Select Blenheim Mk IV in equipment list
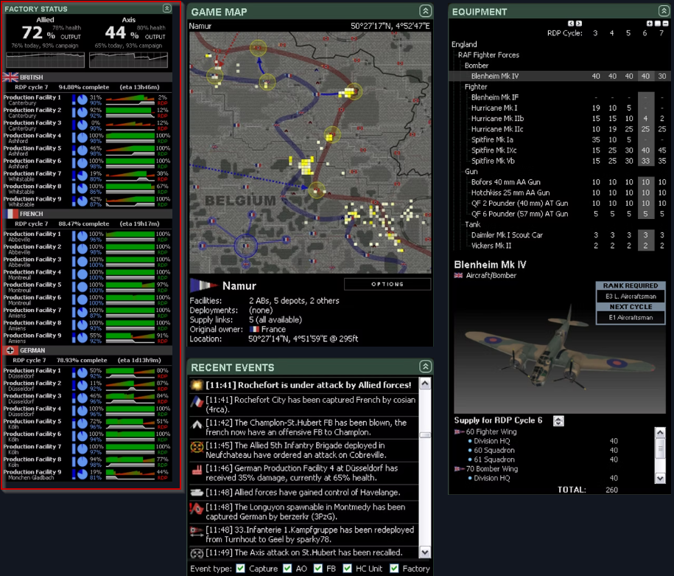The height and width of the screenshot is (576, 674). (x=559, y=76)
